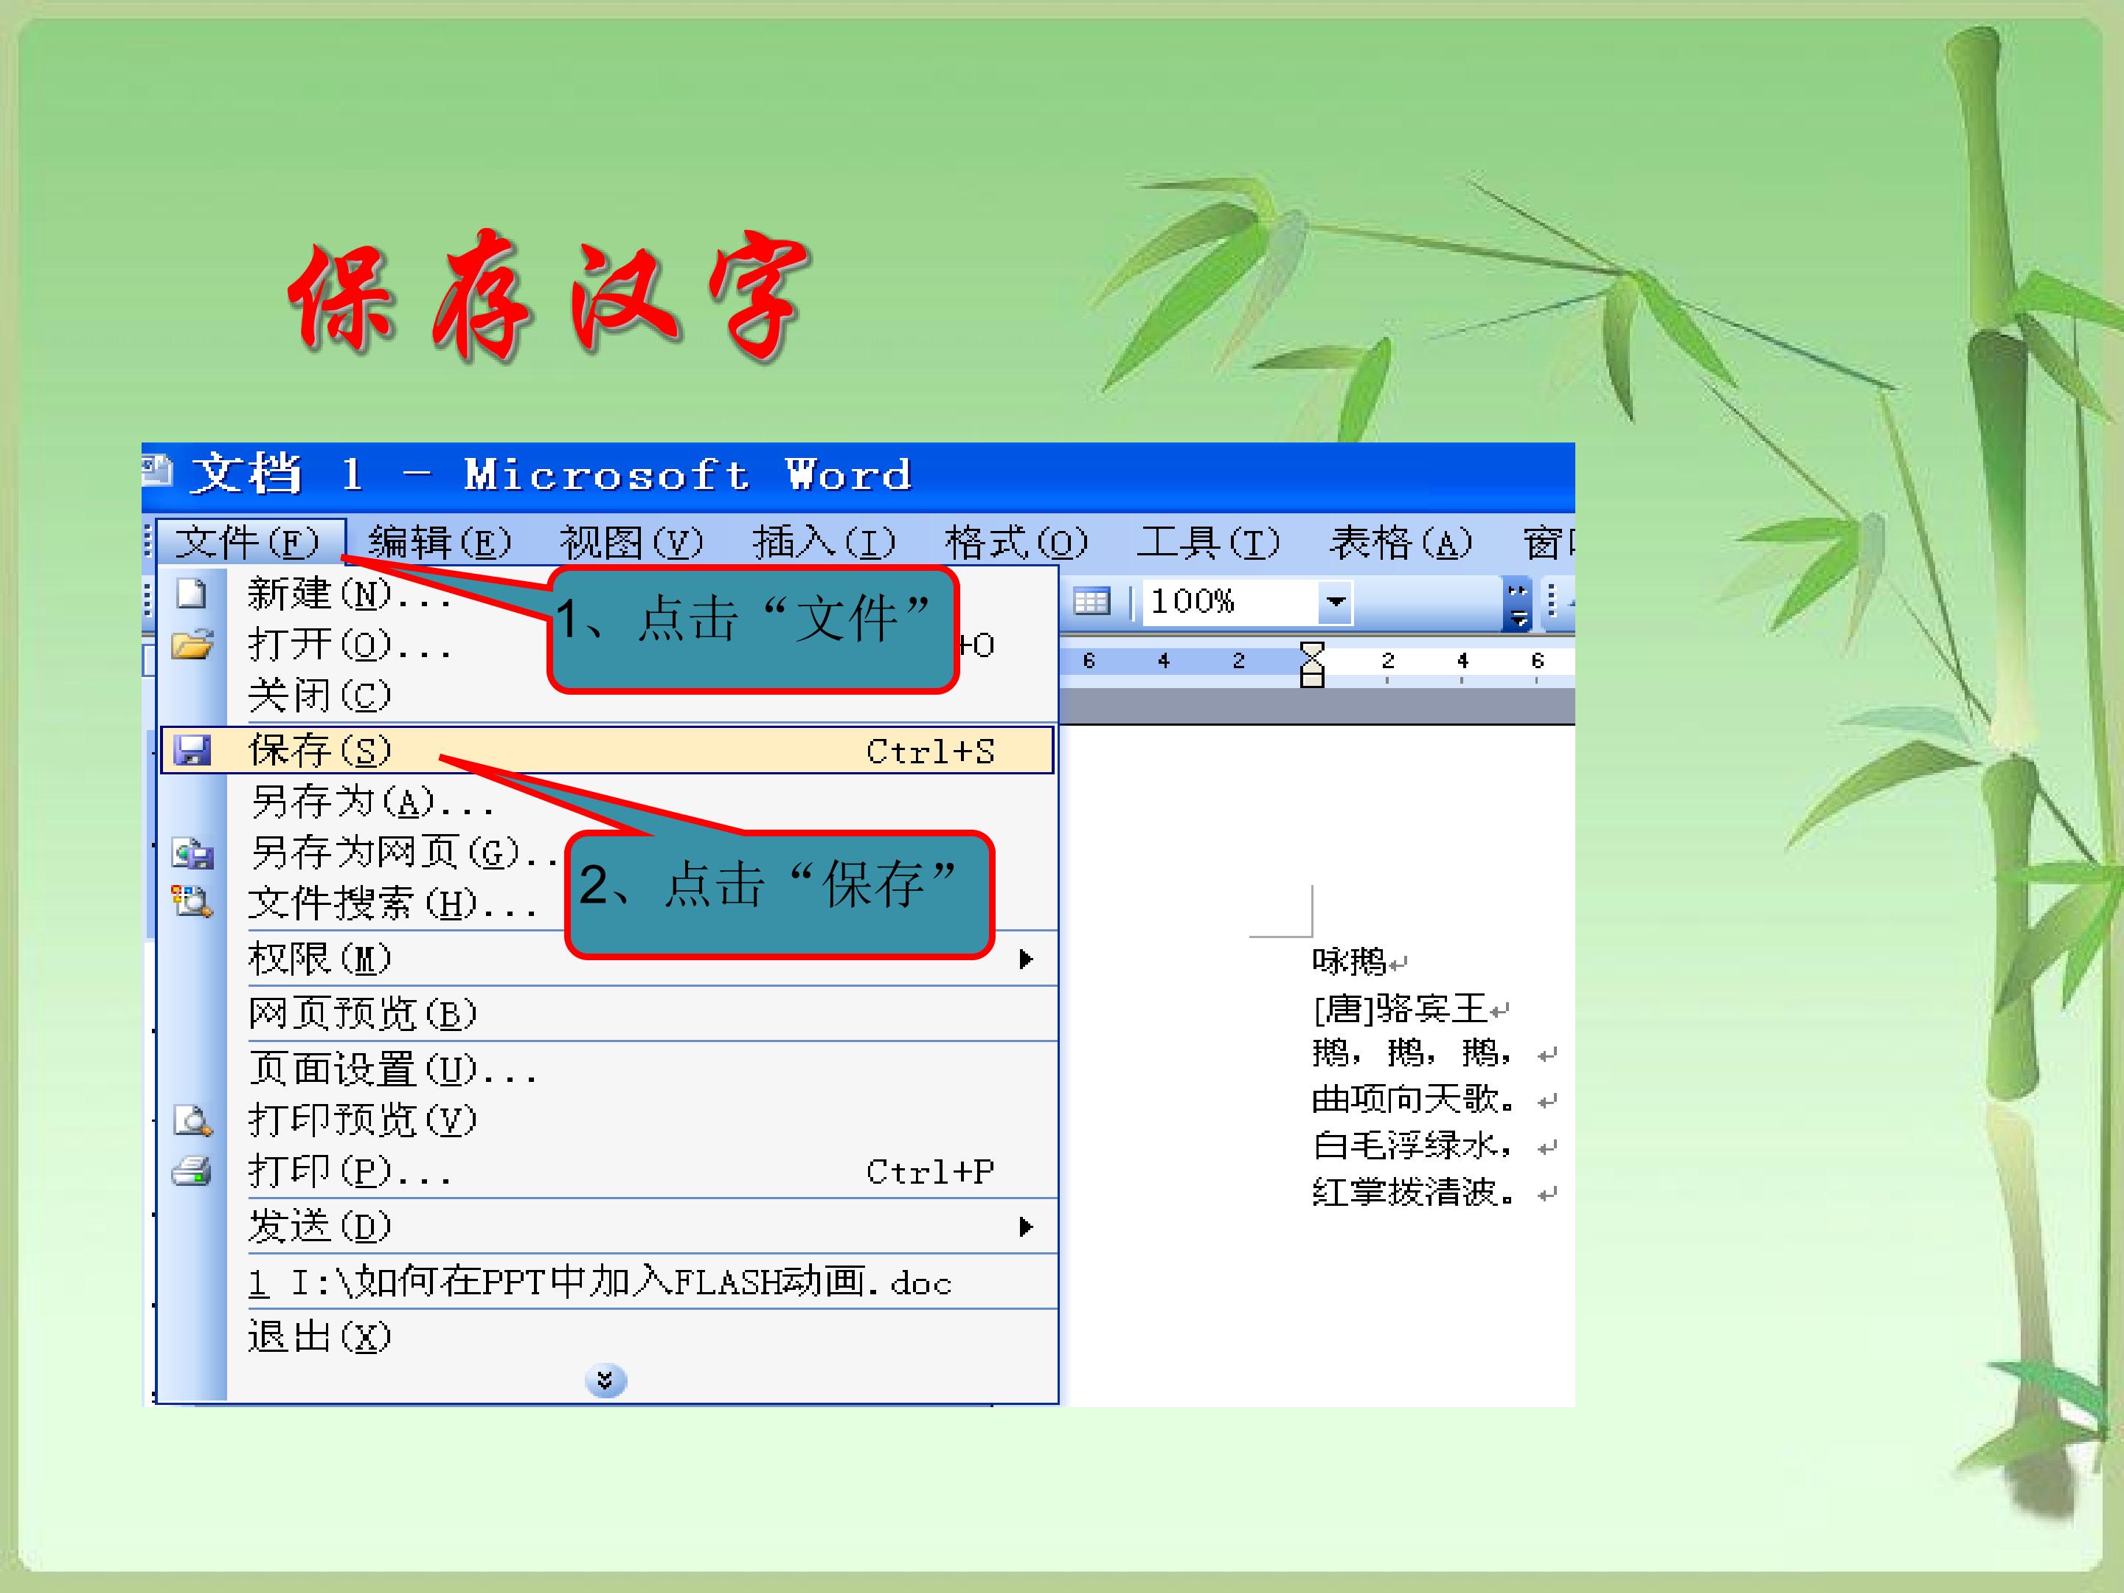This screenshot has width=2124, height=1593.
Task: Click the 100% zoom input field
Action: click(1231, 602)
